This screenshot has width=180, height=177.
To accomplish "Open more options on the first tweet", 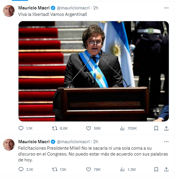I will pos(166,8).
